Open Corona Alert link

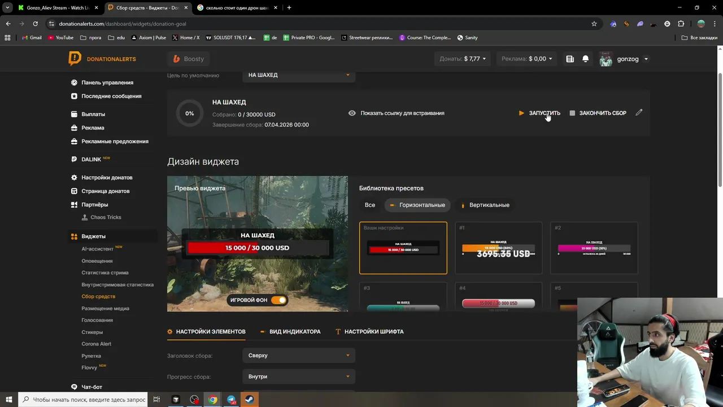[x=97, y=344]
